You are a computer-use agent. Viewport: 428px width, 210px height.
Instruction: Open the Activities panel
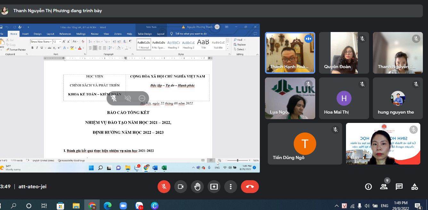(x=415, y=187)
